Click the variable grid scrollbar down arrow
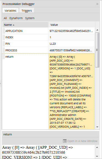 [x=97, y=127]
